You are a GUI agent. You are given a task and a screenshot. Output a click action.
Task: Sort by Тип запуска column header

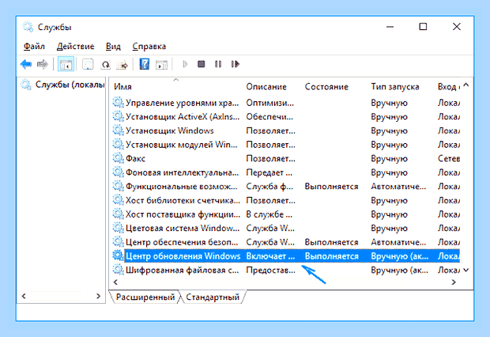pyautogui.click(x=395, y=87)
